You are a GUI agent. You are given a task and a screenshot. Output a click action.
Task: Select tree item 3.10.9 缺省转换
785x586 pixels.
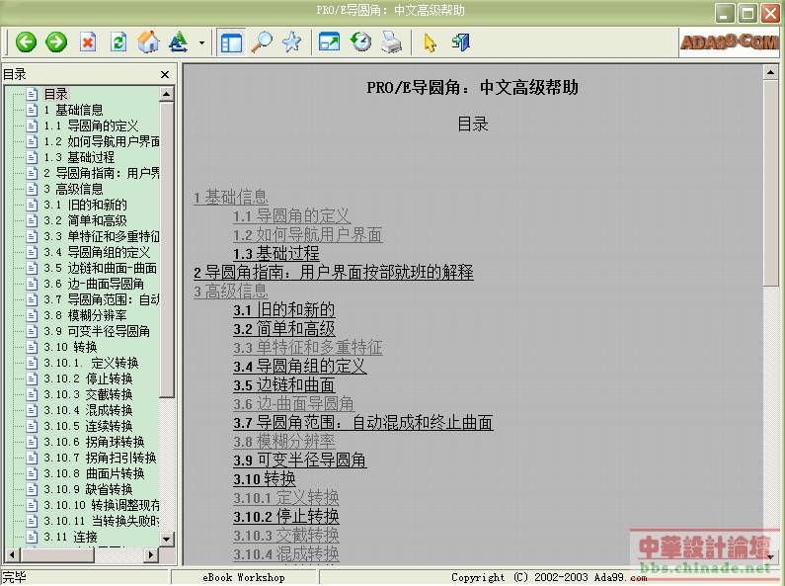88,489
